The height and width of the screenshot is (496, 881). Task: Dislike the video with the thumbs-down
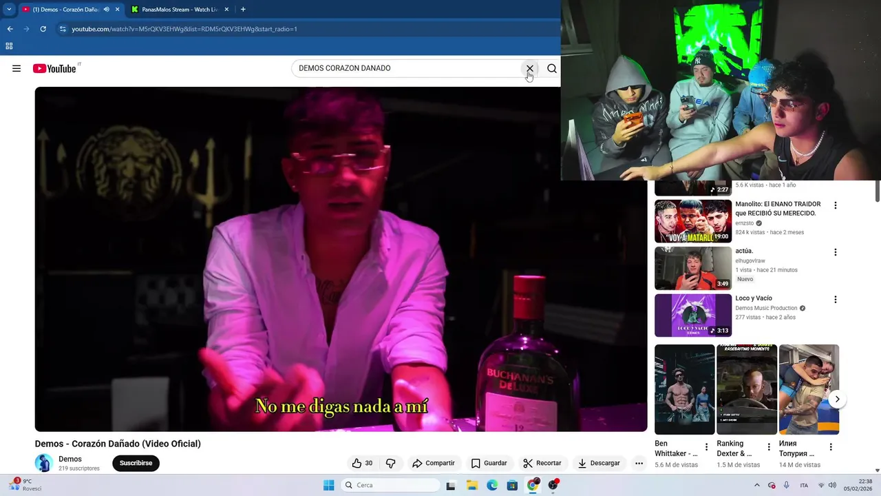[x=391, y=463]
